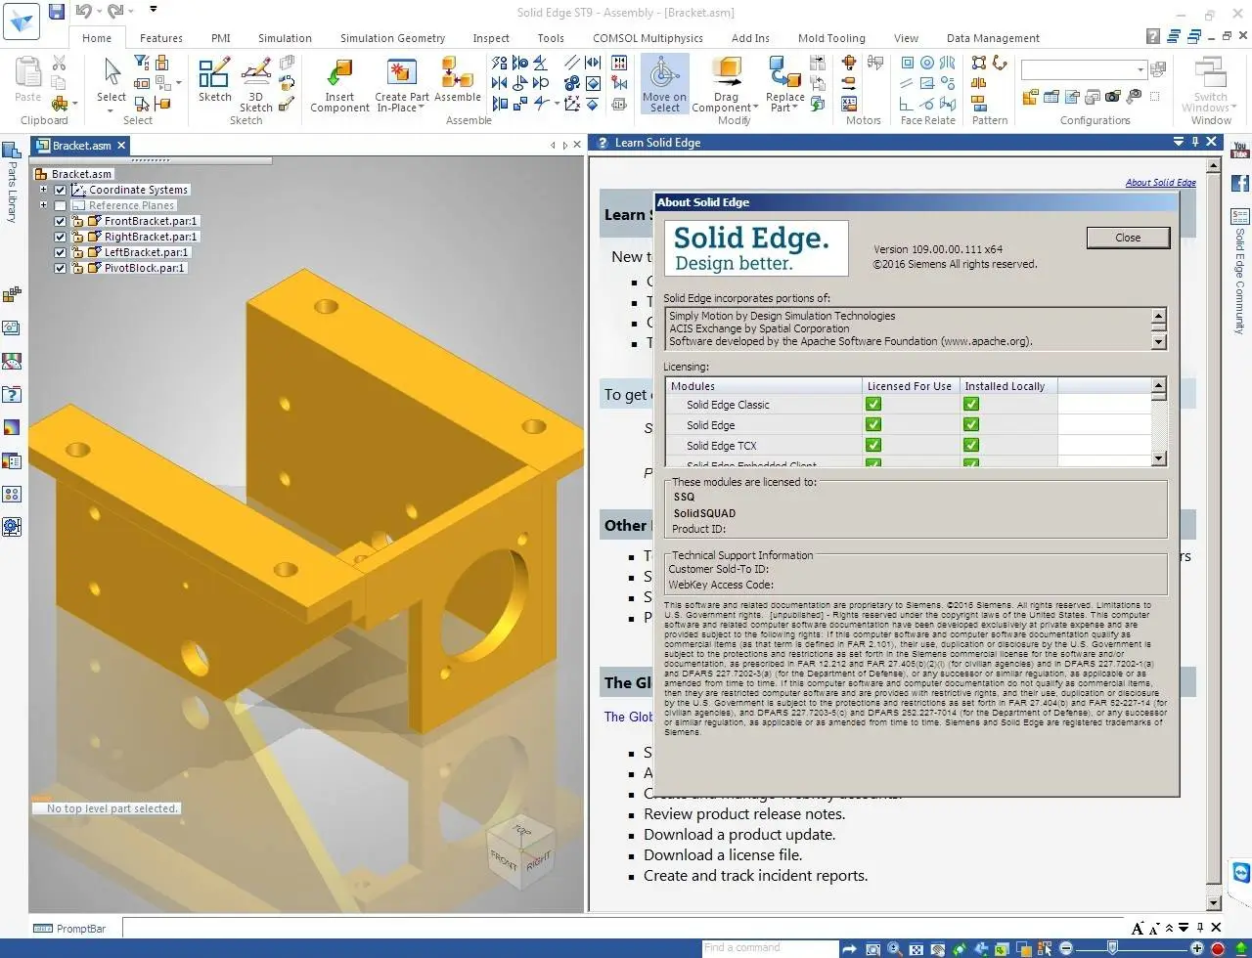Click the Save icon in quick access toolbar
This screenshot has width=1252, height=958.
coord(57,12)
